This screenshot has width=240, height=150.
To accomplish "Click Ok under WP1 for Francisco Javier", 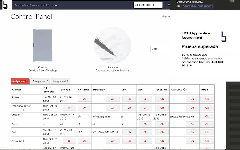I will (x=145, y=108).
